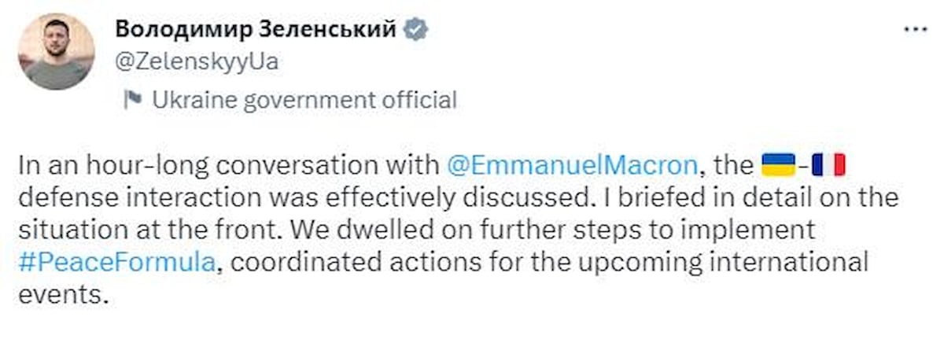The height and width of the screenshot is (339, 944).
Task: Click the blue verified badge
Action: 415,30
